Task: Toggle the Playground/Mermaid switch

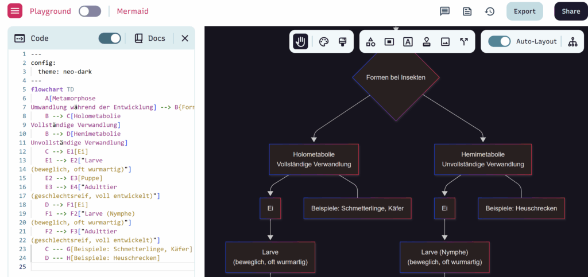Action: pyautogui.click(x=90, y=11)
